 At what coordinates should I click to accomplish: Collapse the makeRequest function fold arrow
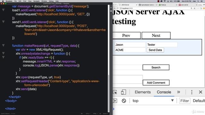coord(4,45)
